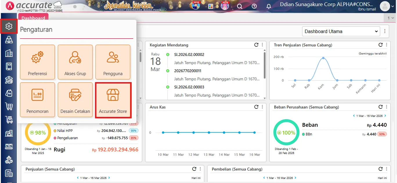The height and width of the screenshot is (183, 397).
Task: Click the green 100% Beban progress ring
Action: tap(286, 132)
